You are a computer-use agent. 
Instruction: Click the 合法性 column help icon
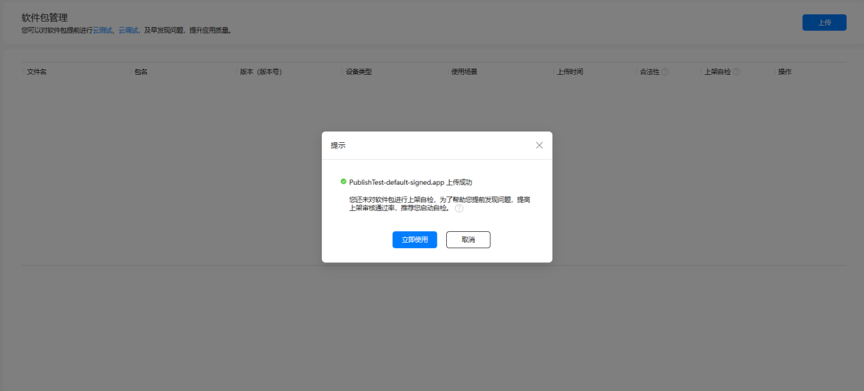click(x=666, y=71)
